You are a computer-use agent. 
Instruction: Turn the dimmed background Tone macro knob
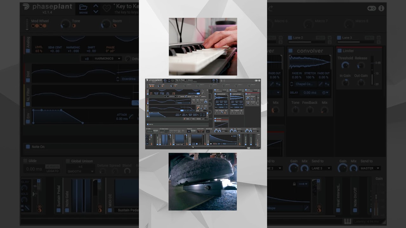point(65,24)
